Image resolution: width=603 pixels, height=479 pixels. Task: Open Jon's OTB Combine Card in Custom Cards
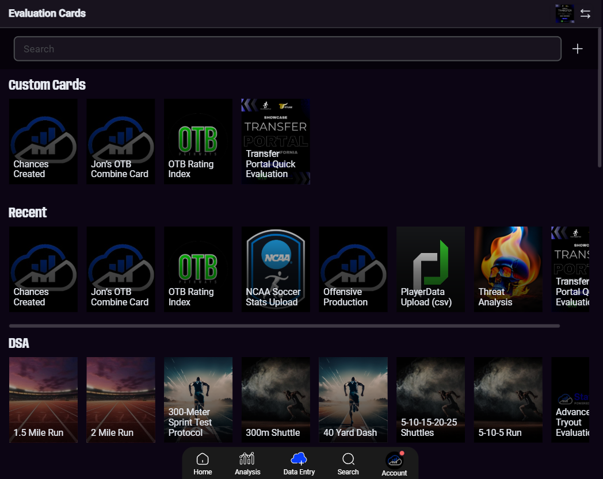(x=121, y=141)
